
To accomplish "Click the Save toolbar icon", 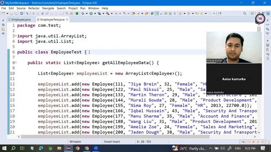I will point(11,14).
